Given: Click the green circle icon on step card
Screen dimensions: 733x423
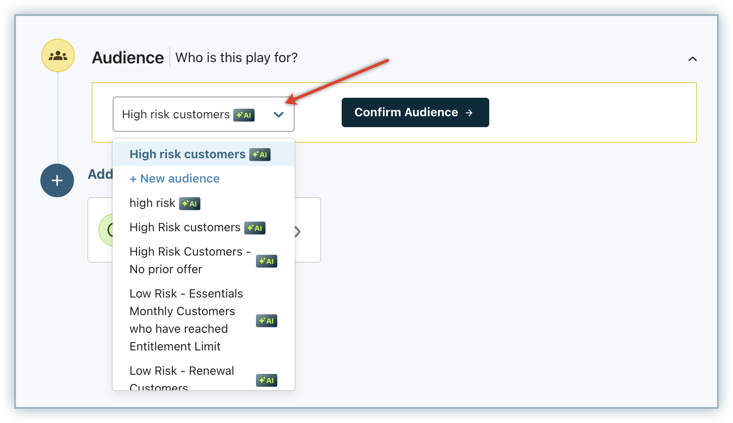Looking at the screenshot, I should (106, 230).
